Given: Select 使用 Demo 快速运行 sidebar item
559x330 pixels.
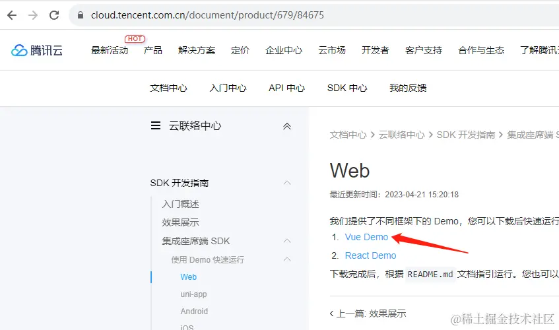Looking at the screenshot, I should (x=207, y=259).
